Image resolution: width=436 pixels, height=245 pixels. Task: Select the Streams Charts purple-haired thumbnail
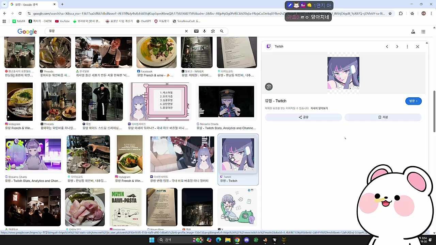coord(33,154)
